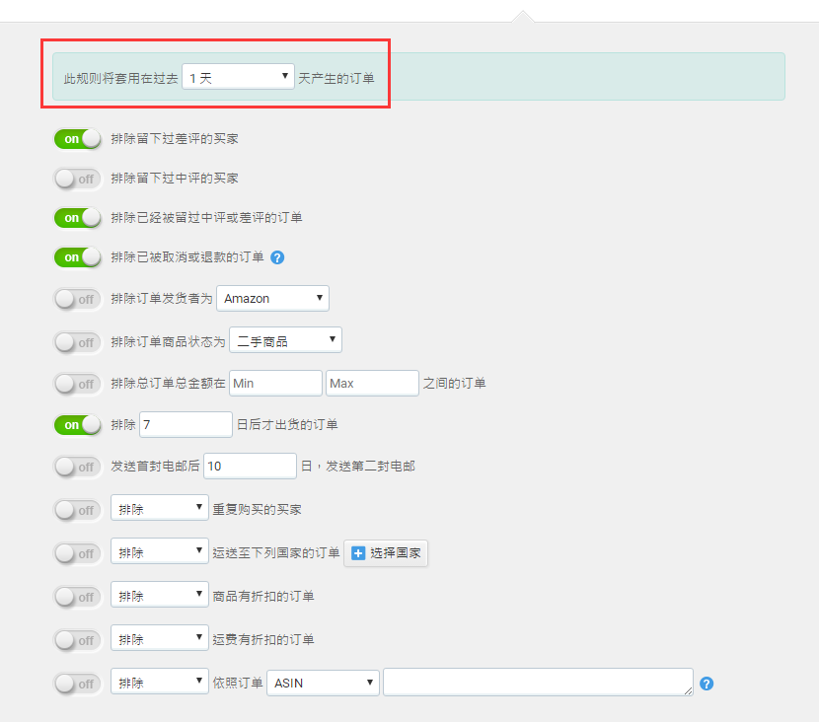Click help icon next to ASIN text area
This screenshot has height=722, width=819.
[706, 684]
